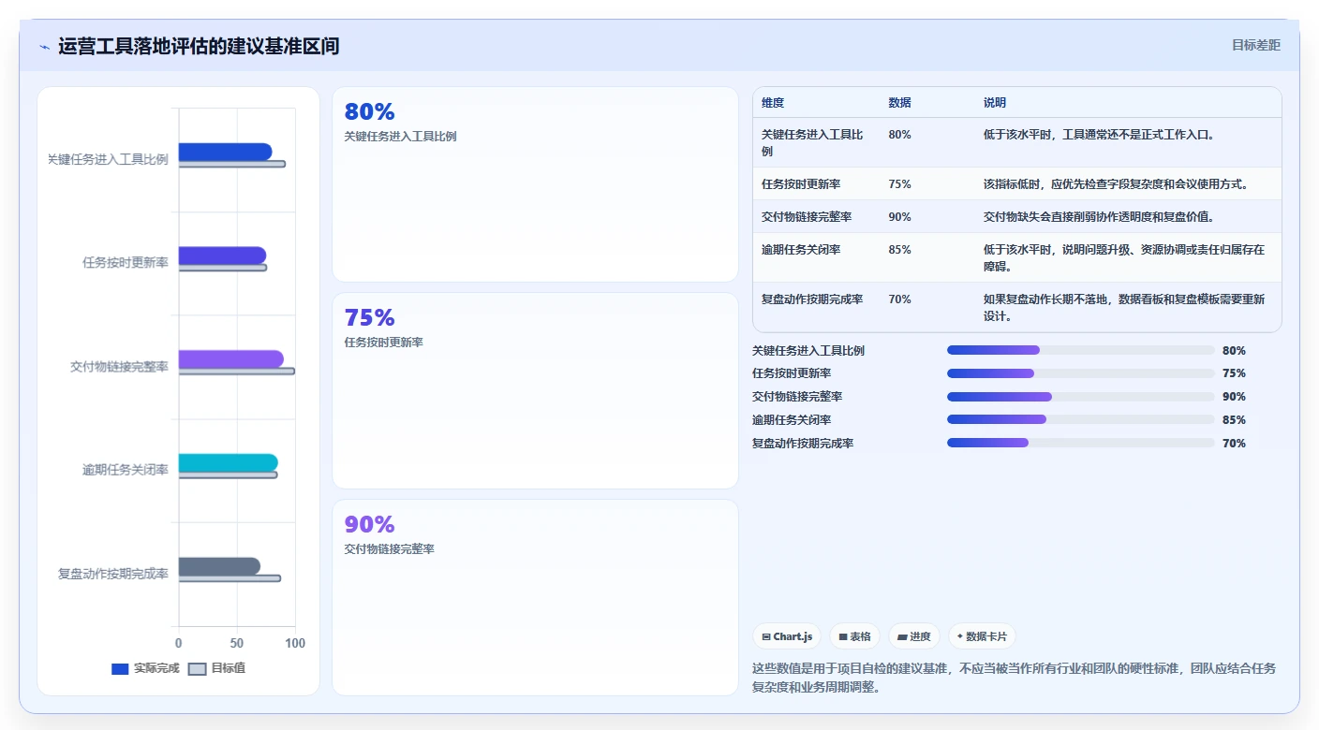
Task: Click the 交付物链接完整率 progress bar
Action: coord(1081,397)
